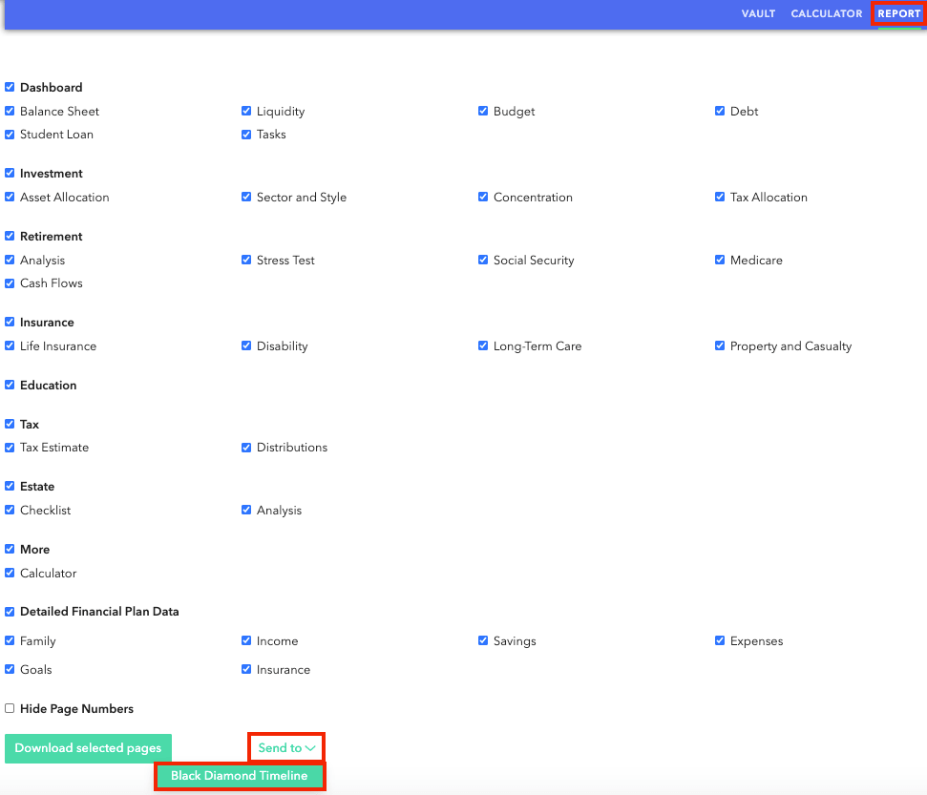927x795 pixels.
Task: Open the Calculator tab
Action: (x=827, y=13)
